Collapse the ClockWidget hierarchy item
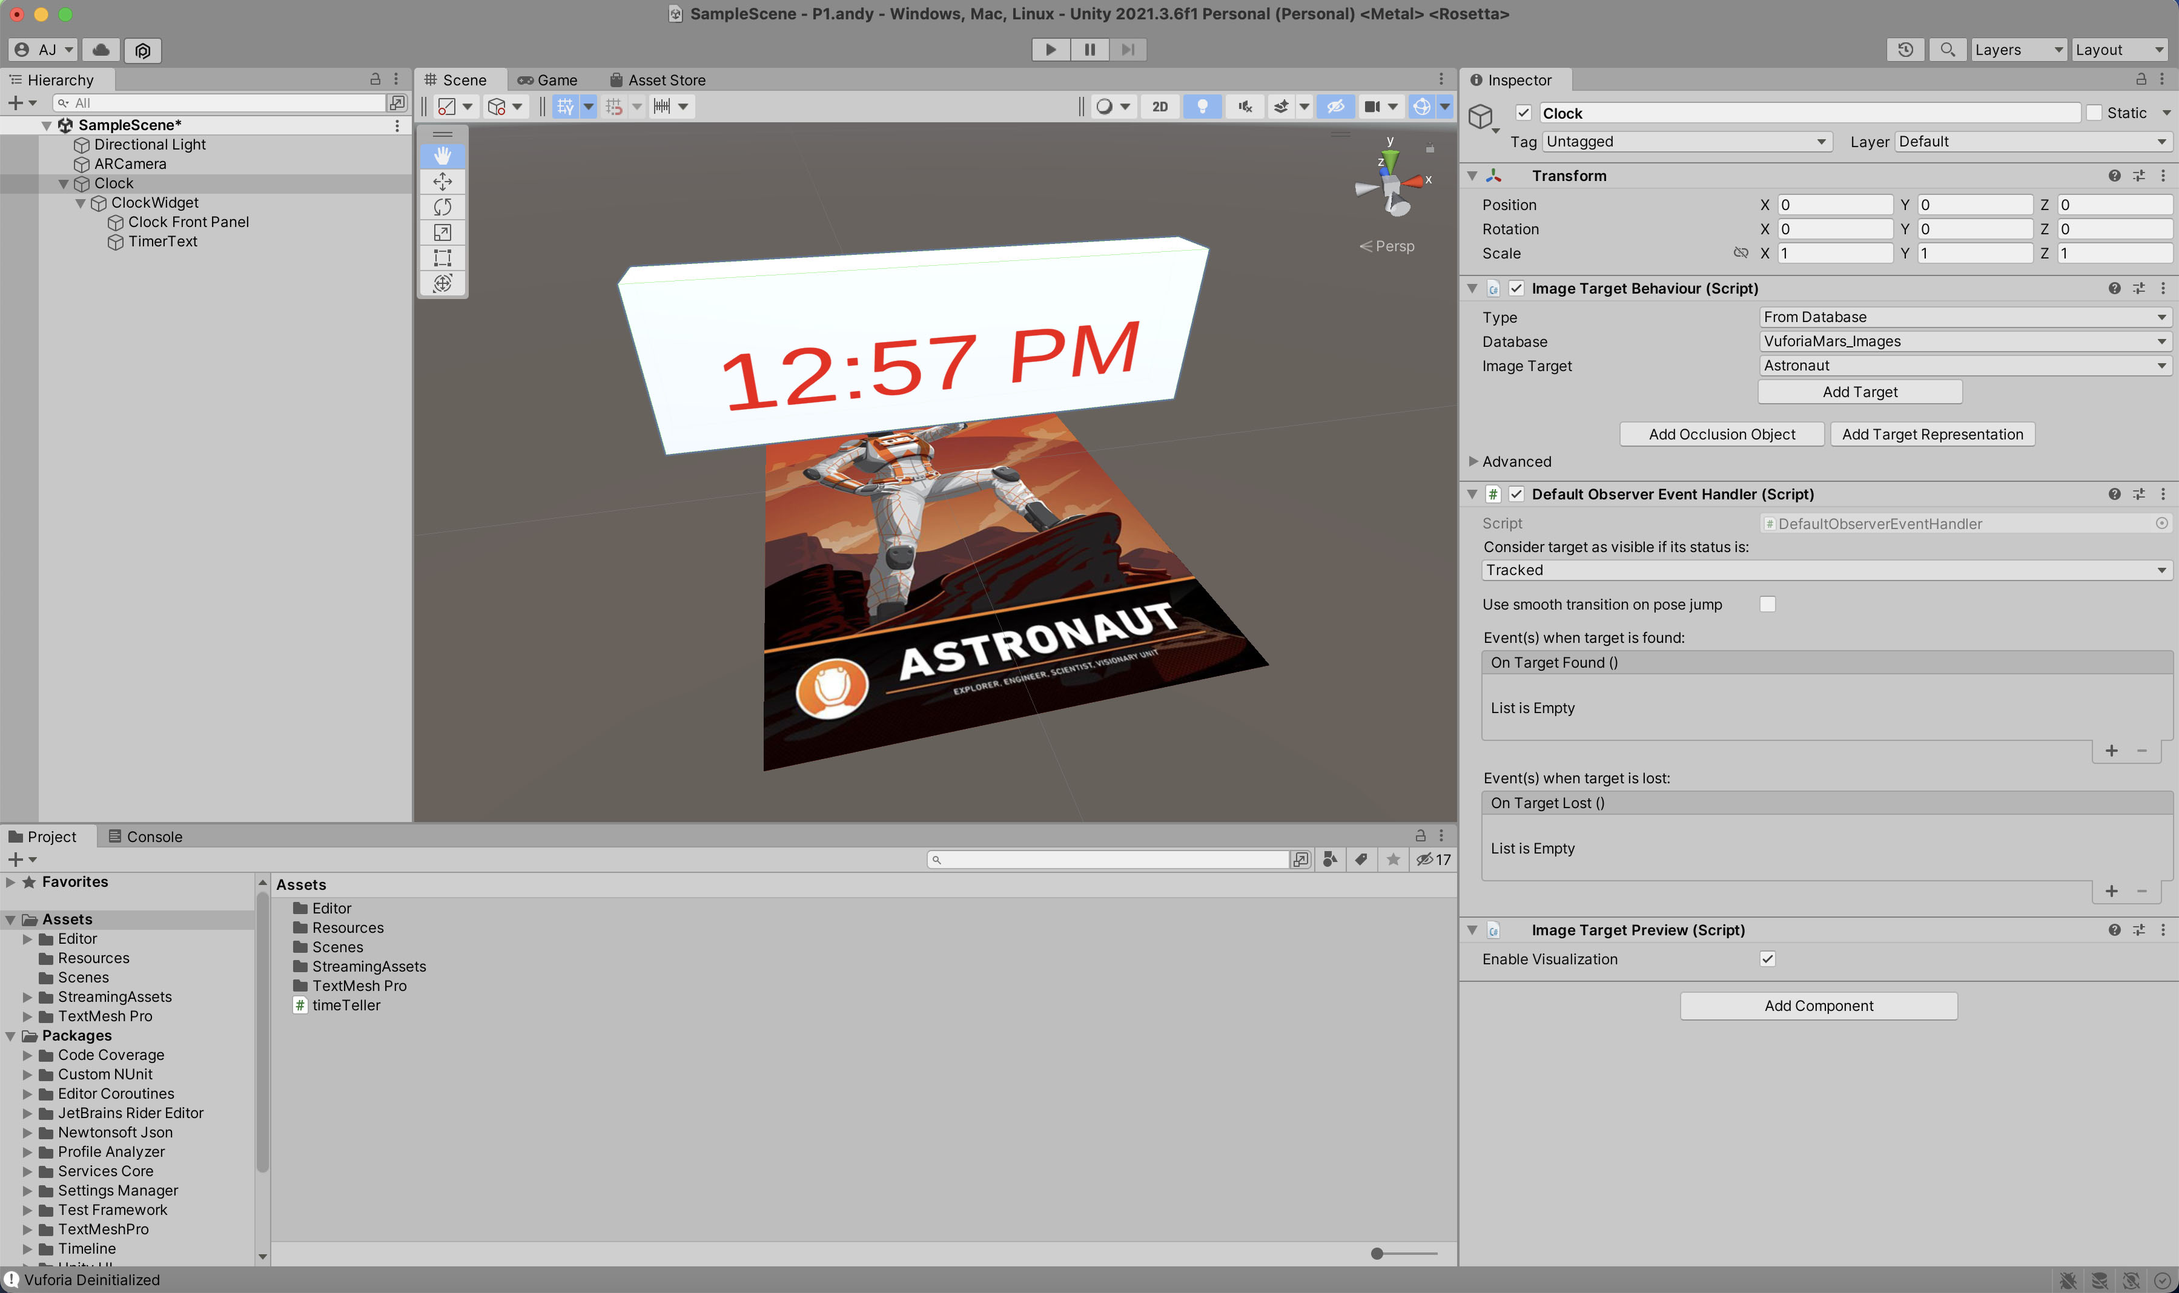This screenshot has height=1293, width=2179. tap(80, 203)
